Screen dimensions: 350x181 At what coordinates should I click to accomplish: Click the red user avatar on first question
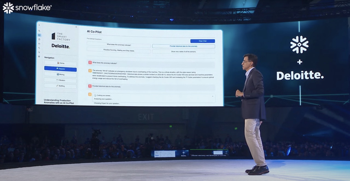click(90, 63)
